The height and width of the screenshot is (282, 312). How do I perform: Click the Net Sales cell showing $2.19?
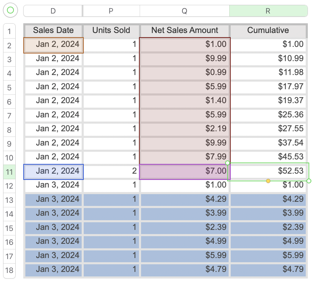tap(184, 129)
